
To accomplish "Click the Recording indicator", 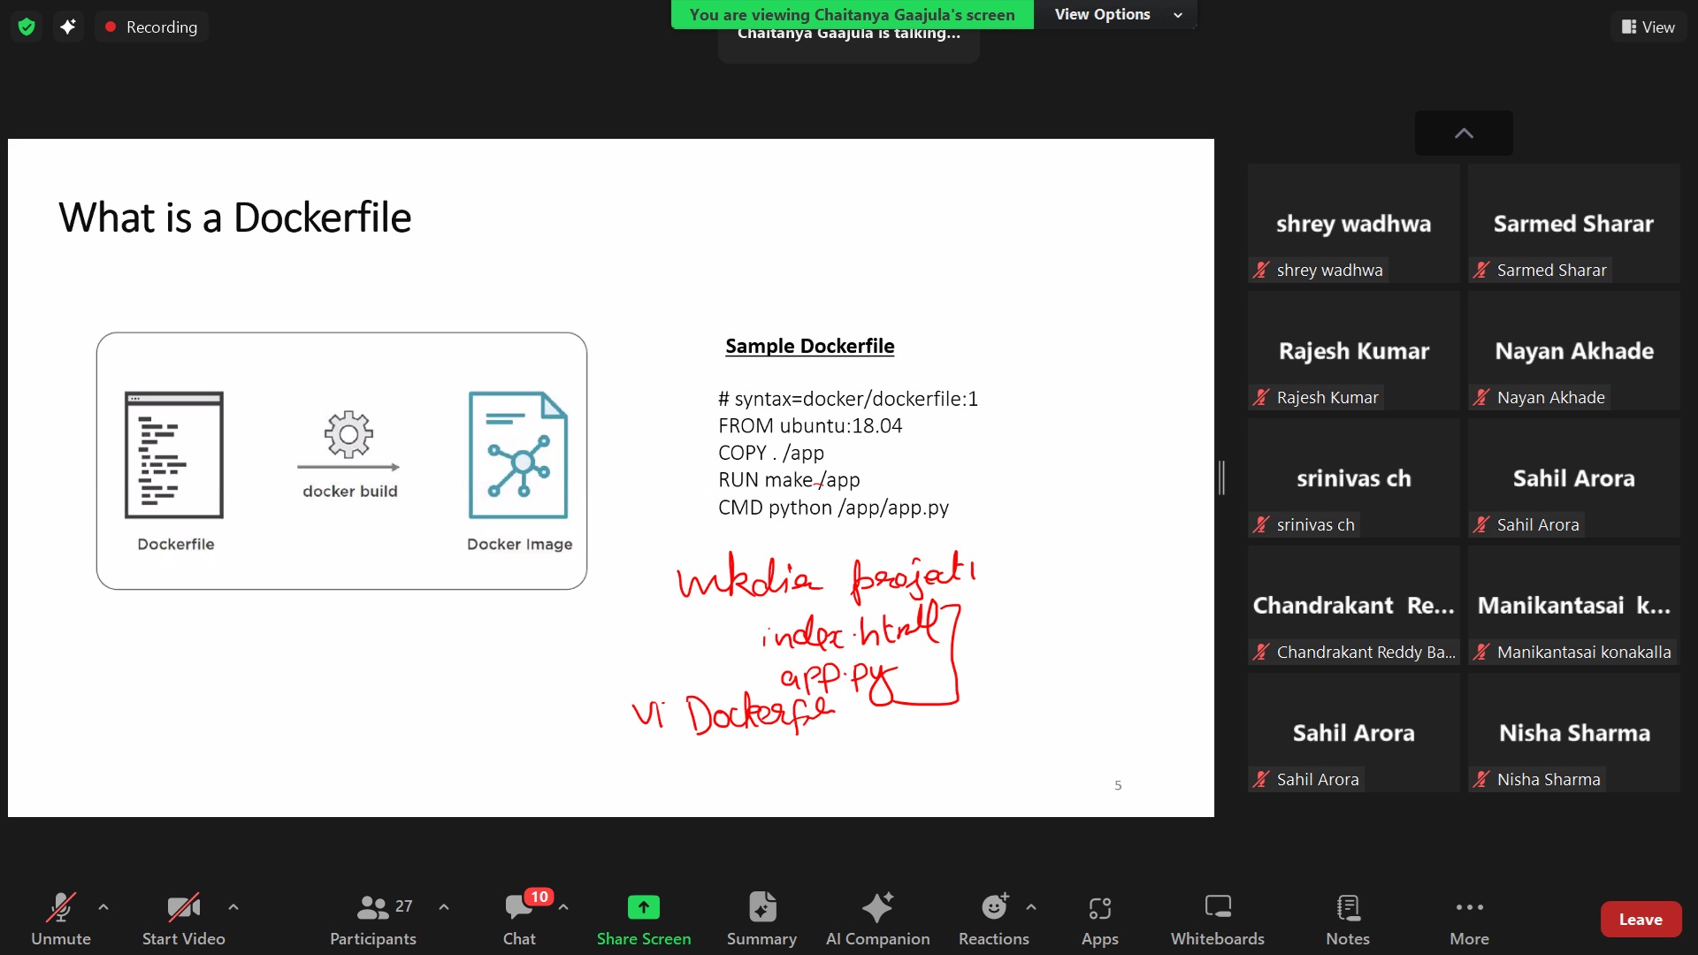I will click(x=151, y=27).
